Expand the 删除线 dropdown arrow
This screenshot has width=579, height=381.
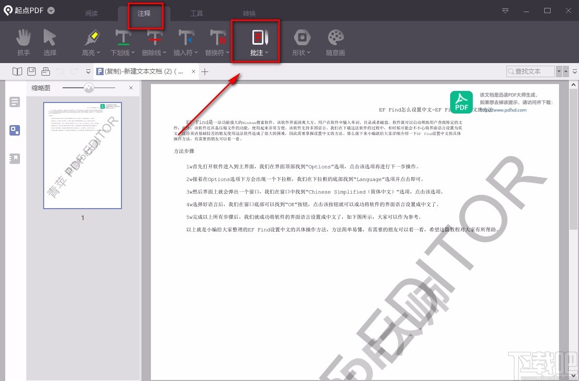coord(164,53)
